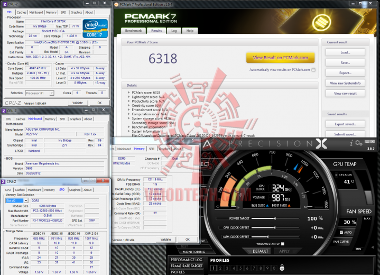Click the Export... button
The image size is (380, 275).
345,73
